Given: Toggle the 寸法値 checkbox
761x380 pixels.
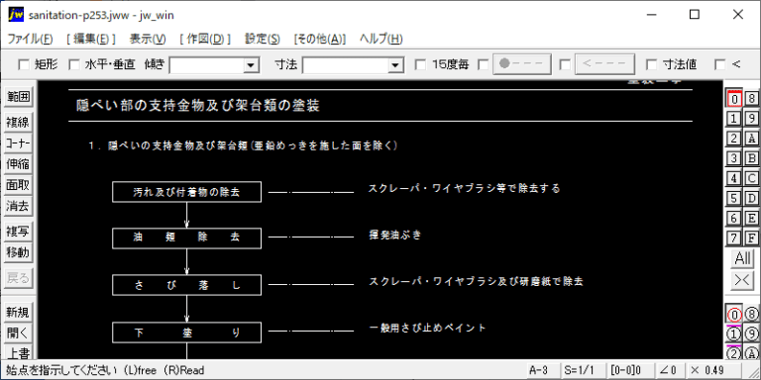Looking at the screenshot, I should tap(652, 64).
